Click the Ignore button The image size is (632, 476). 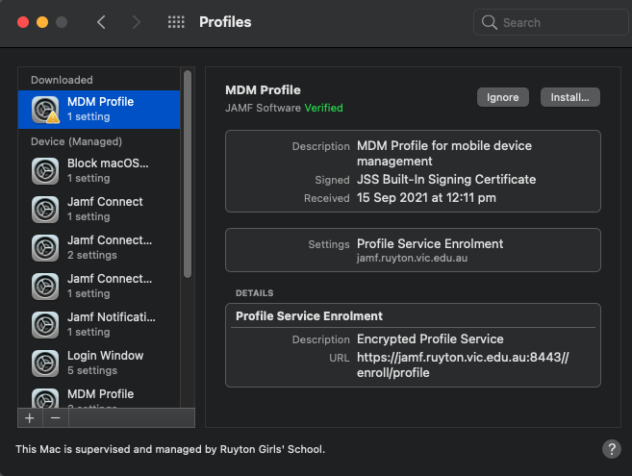pyautogui.click(x=502, y=97)
